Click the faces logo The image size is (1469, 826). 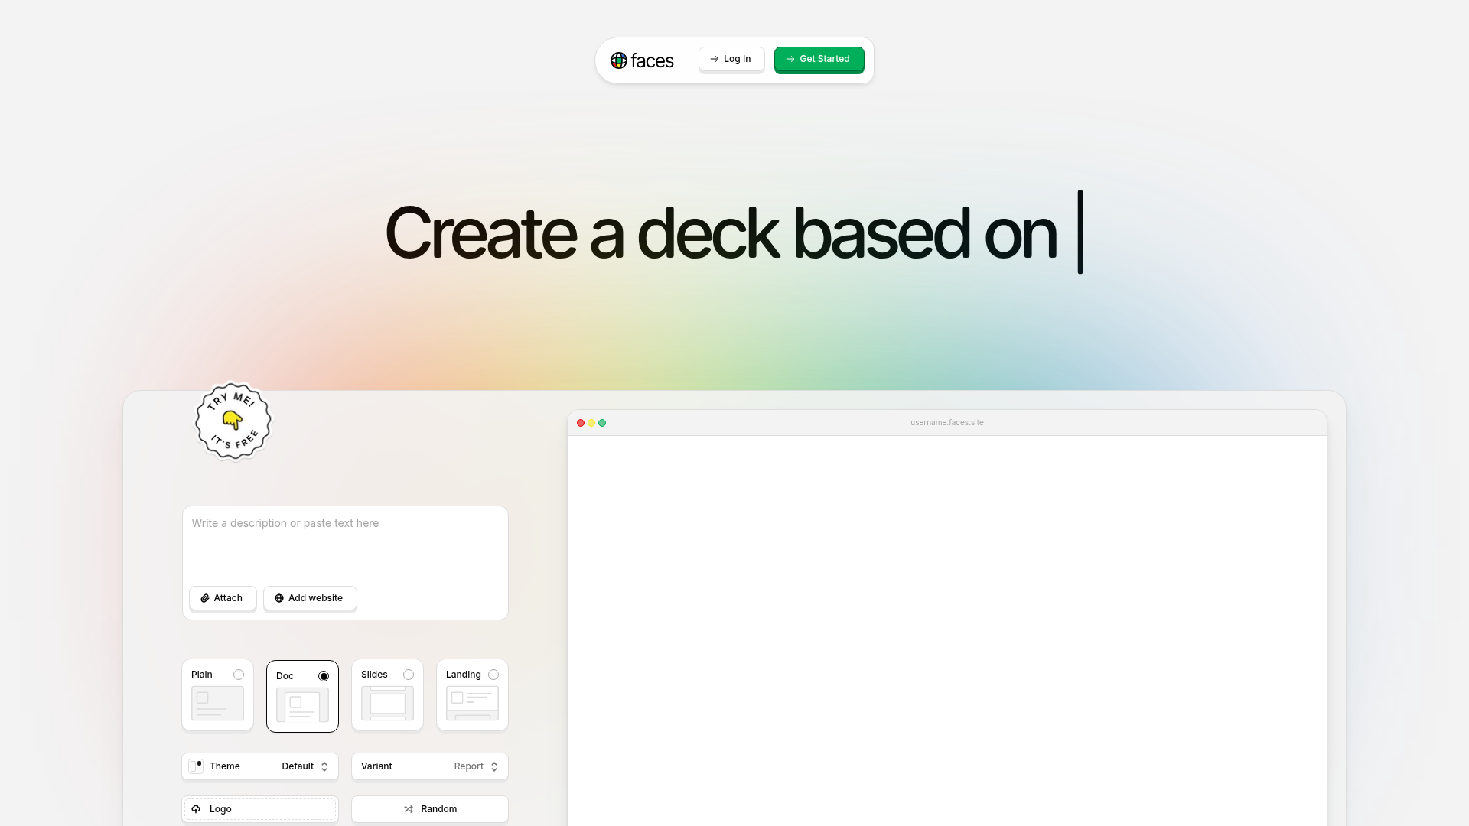(642, 60)
